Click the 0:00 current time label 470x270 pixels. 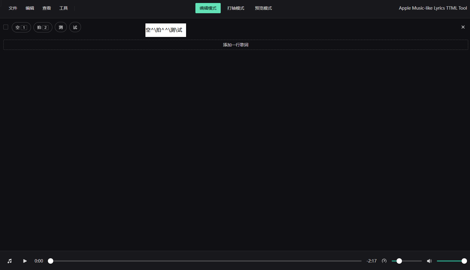(x=39, y=261)
